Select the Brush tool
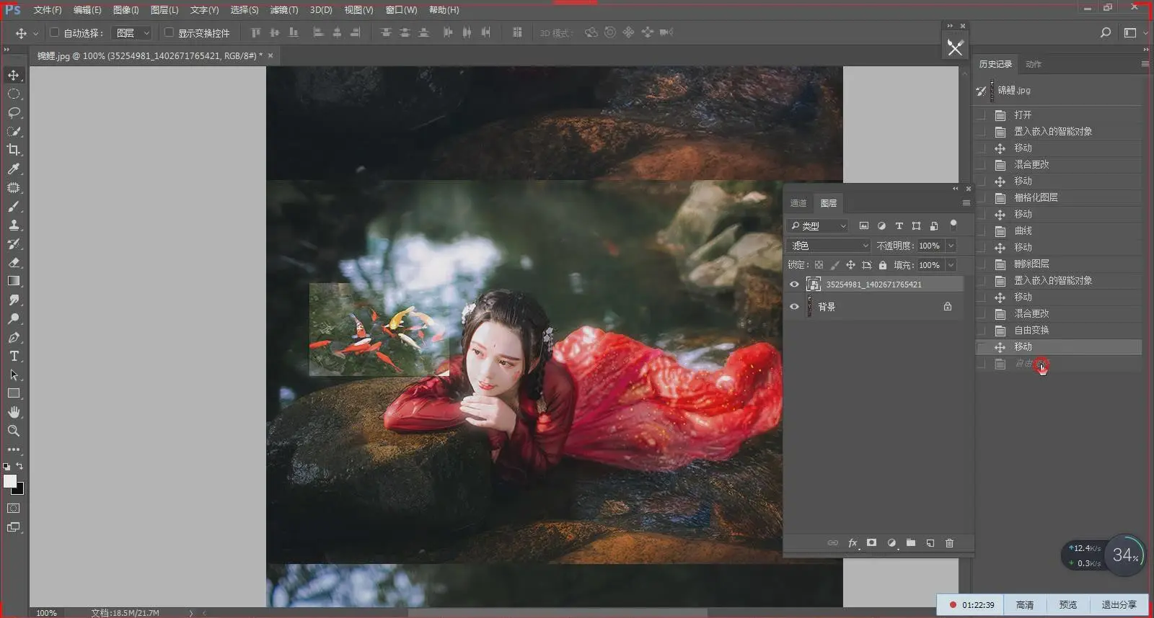The image size is (1154, 618). click(14, 206)
